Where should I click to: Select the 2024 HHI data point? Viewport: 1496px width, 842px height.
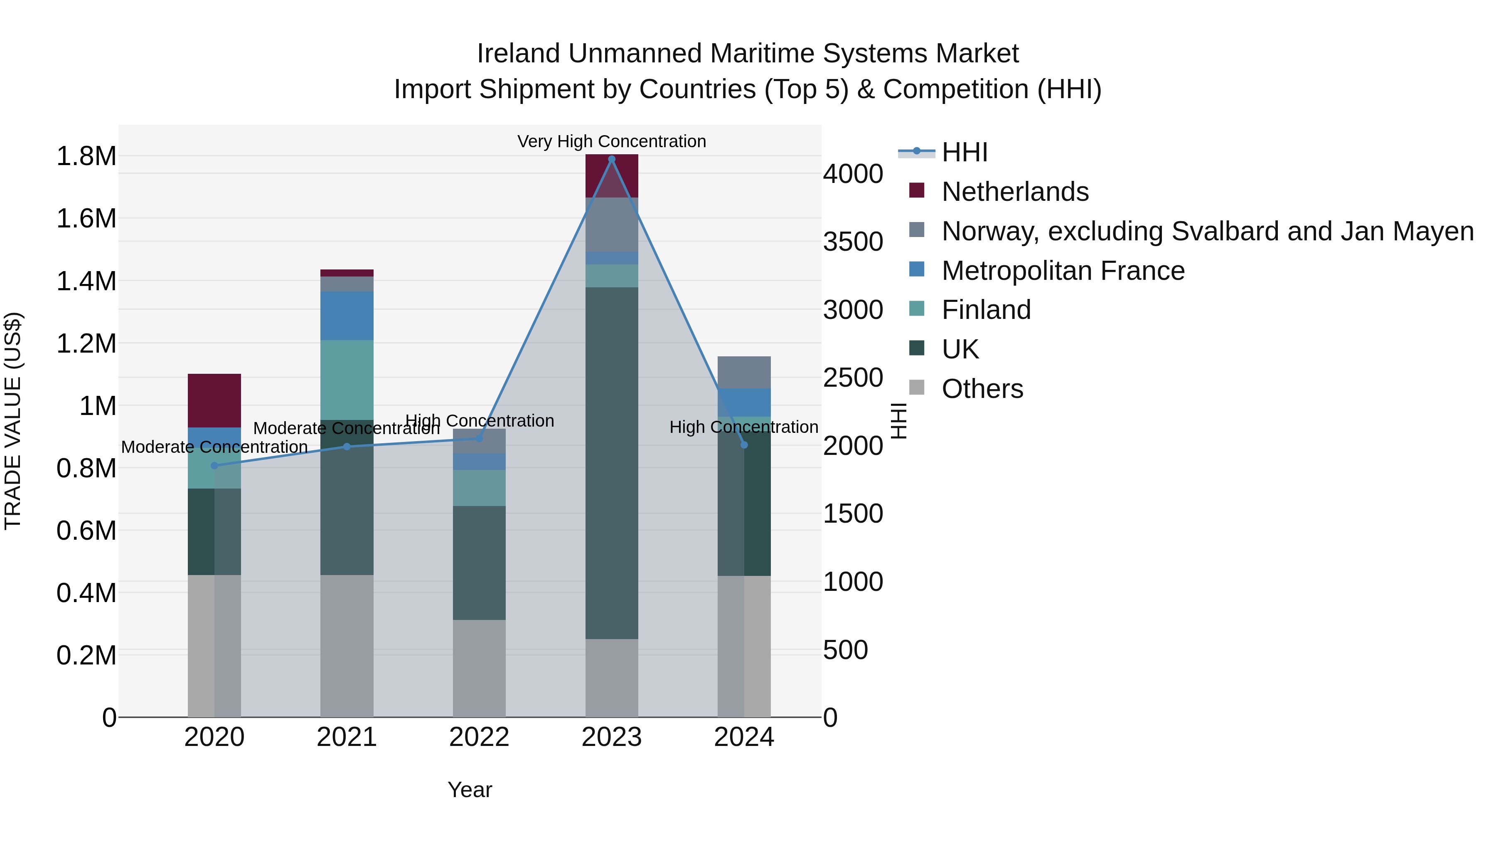(x=744, y=445)
